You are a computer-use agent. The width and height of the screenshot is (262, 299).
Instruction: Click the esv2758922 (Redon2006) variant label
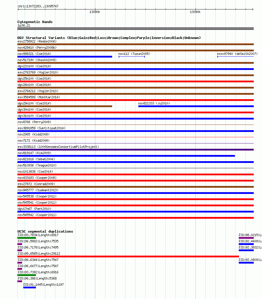pyautogui.click(x=37, y=41)
